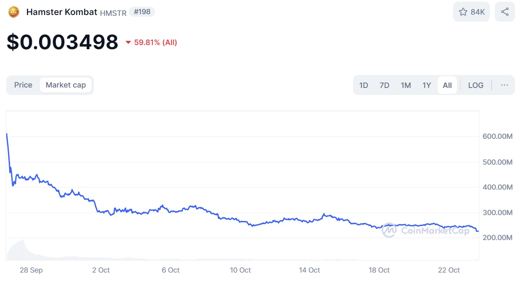The width and height of the screenshot is (522, 288).
Task: Click the $0.003498 price value
Action: click(x=63, y=42)
